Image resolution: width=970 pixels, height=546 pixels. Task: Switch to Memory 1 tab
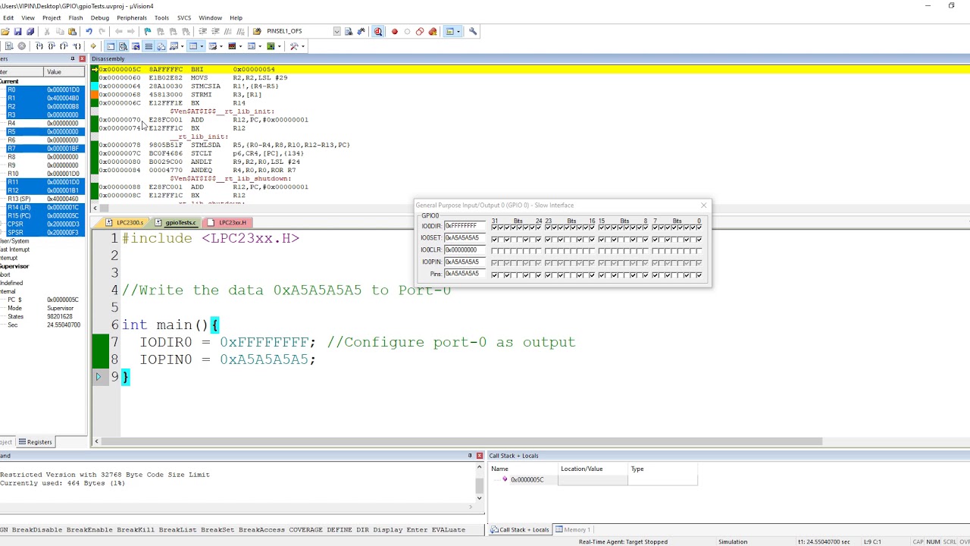[x=573, y=529]
